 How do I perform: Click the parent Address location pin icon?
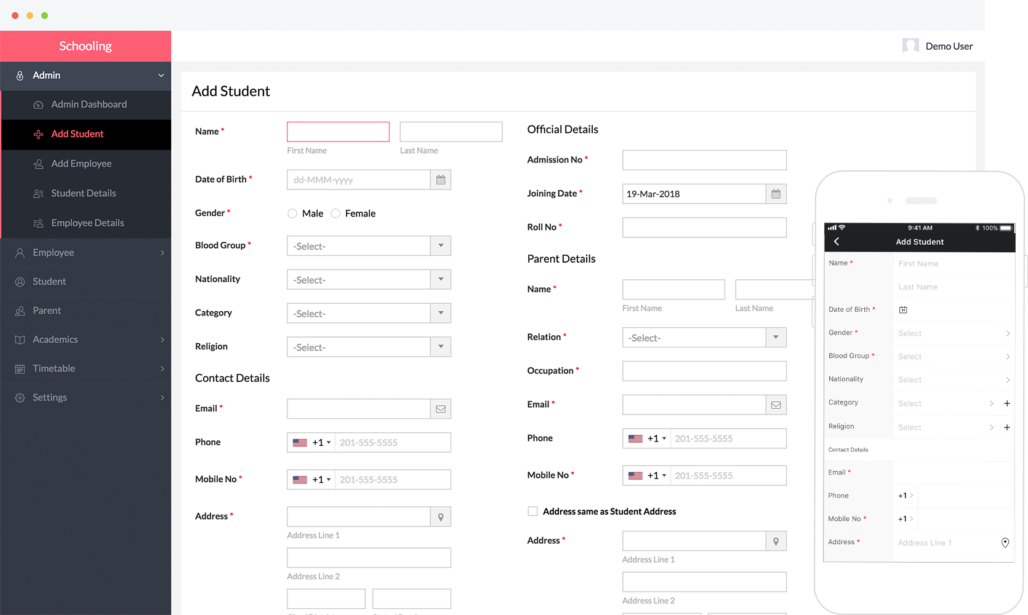[x=776, y=541]
